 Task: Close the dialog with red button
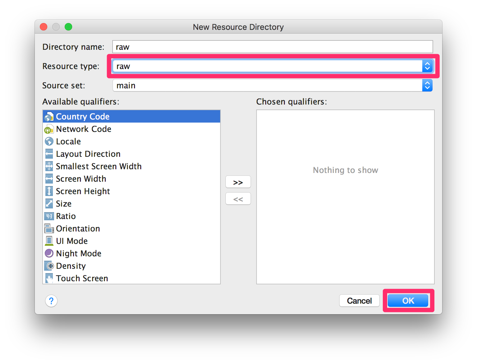pyautogui.click(x=44, y=27)
